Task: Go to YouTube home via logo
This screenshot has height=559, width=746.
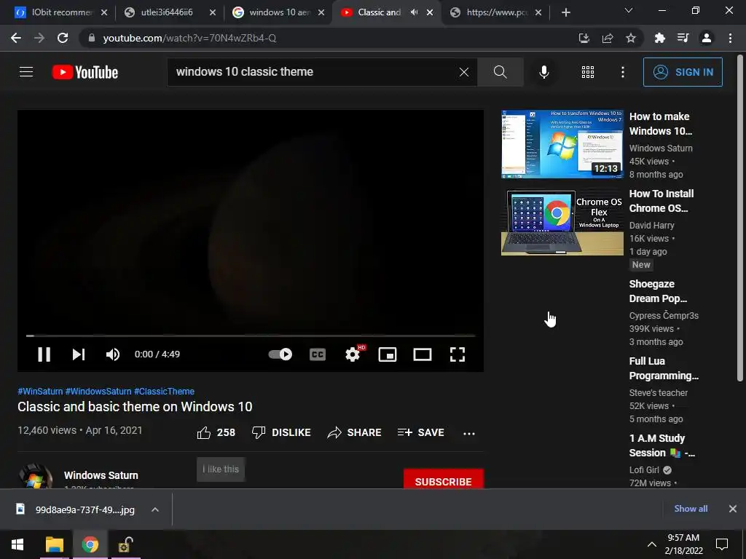Action: pyautogui.click(x=85, y=72)
